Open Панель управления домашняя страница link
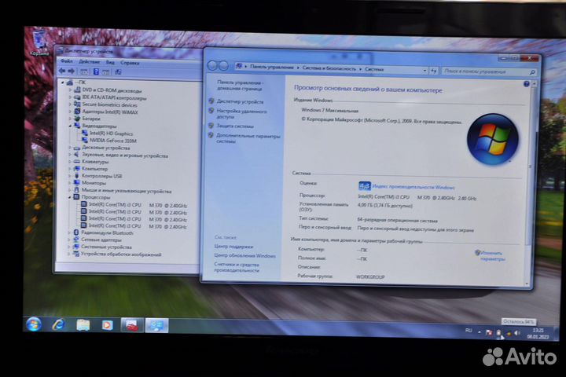 (240, 86)
